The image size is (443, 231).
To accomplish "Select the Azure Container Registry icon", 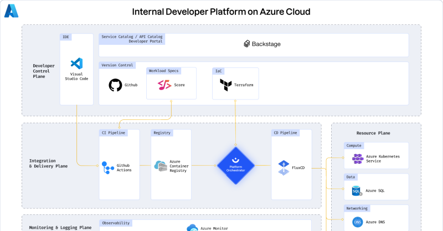I will [x=161, y=166].
